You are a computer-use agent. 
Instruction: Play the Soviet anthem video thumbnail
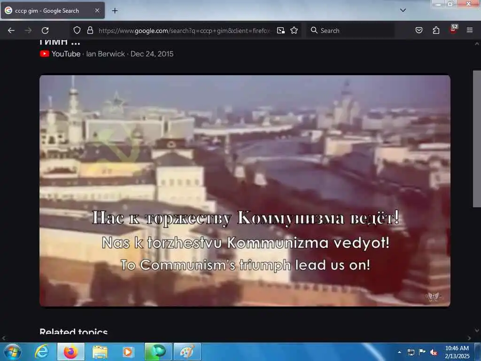245,191
